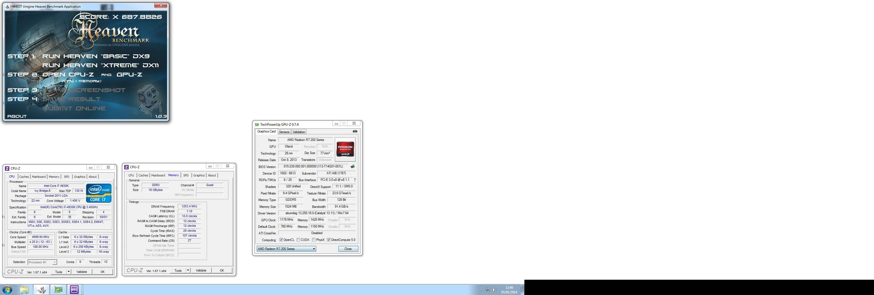Open Mainboard tab in left CPU-Z window

point(39,177)
